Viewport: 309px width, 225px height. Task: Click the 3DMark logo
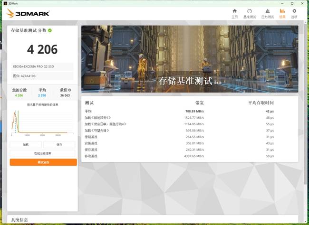tap(28, 13)
